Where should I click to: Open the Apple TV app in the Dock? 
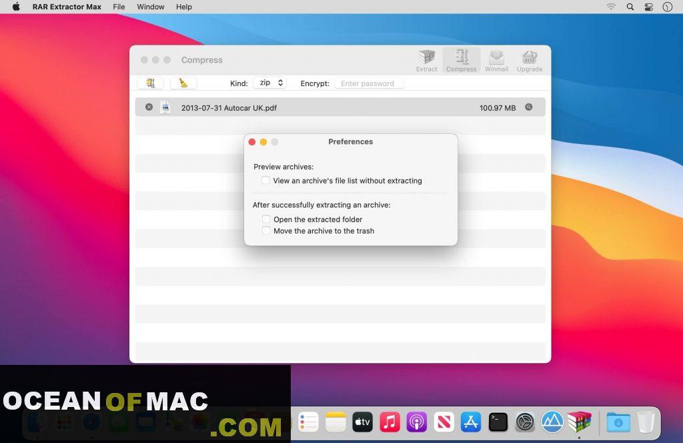(362, 422)
